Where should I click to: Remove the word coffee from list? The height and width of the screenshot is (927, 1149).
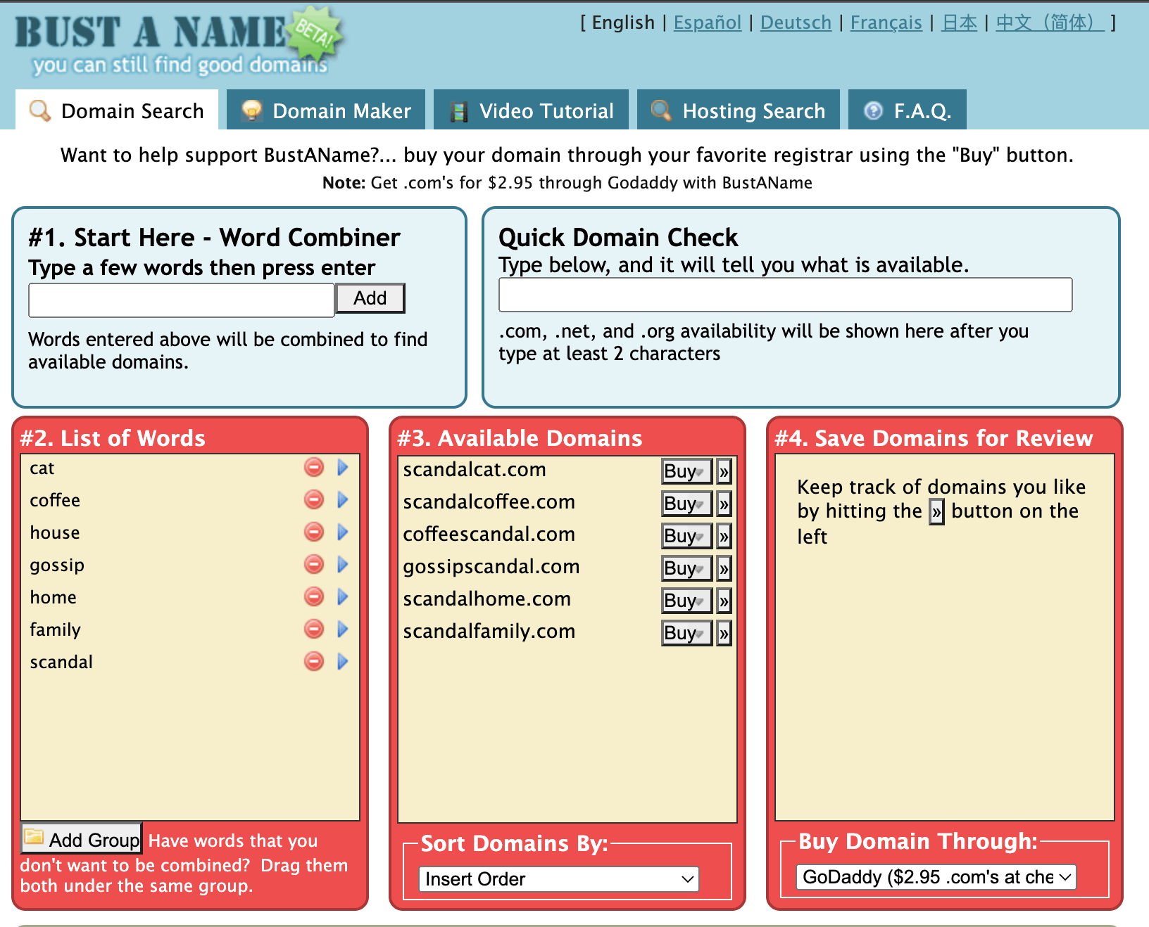point(314,499)
